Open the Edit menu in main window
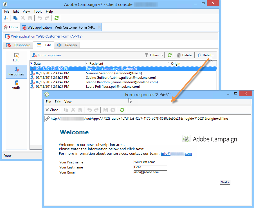The image size is (254, 208). click(16, 11)
